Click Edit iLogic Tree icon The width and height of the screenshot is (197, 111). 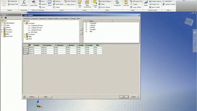pyautogui.click(x=131, y=1)
